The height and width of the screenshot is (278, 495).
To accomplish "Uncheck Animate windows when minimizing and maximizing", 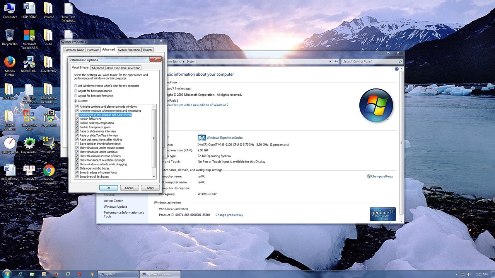I will 77,111.
